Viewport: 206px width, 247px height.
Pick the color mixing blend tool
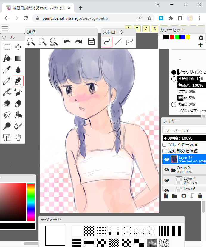[x=18, y=115]
